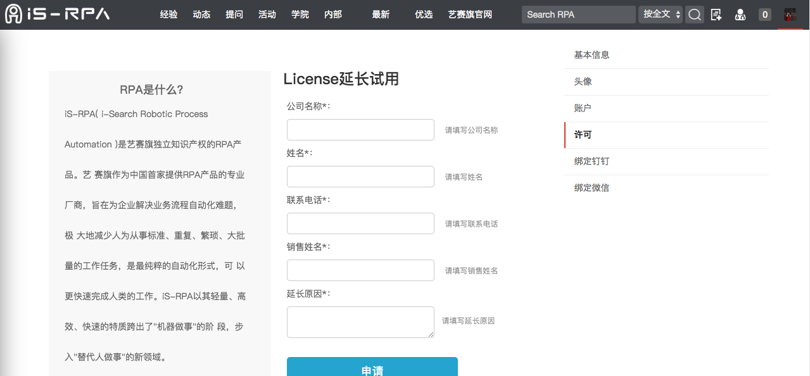
Task: Open 绑定微信 in the side menu
Action: pyautogui.click(x=666, y=188)
